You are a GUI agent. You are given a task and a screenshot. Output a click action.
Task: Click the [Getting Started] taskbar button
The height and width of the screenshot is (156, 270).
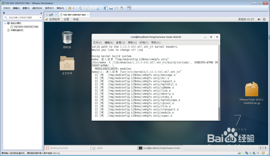[67, 148]
